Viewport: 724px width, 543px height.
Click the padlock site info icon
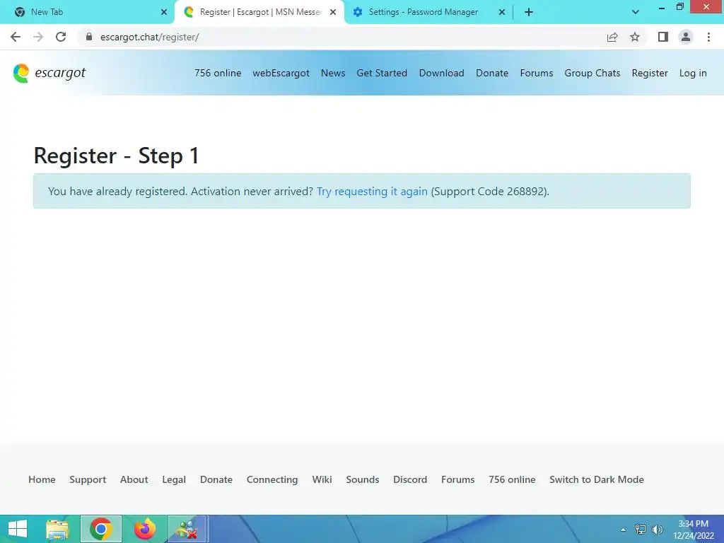tap(89, 37)
